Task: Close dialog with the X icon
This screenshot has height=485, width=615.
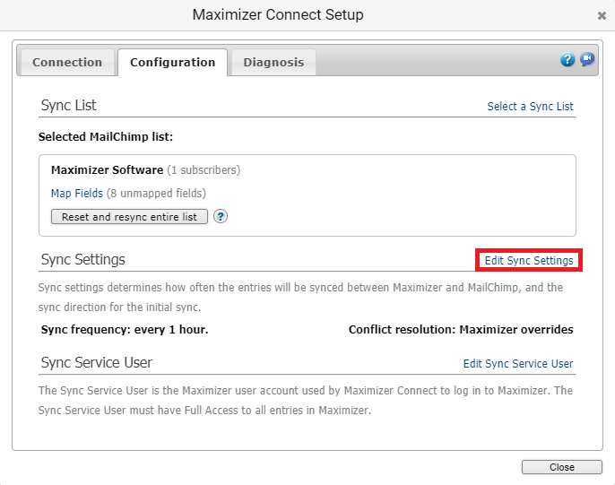Action: (601, 16)
